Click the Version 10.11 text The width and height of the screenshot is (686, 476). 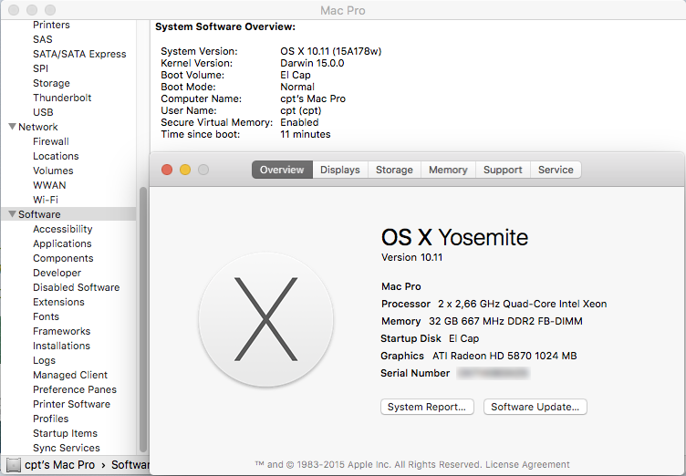pyautogui.click(x=411, y=257)
